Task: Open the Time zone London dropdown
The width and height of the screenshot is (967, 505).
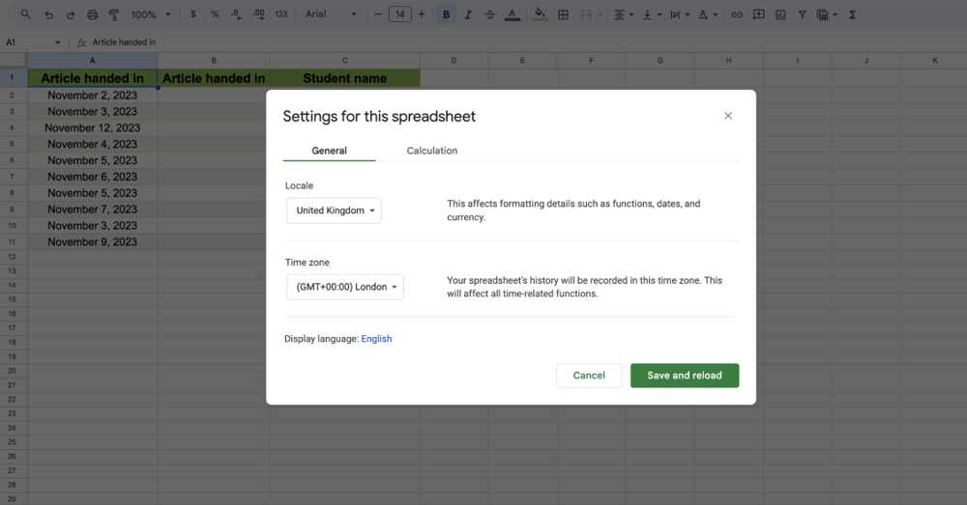Action: (x=344, y=287)
